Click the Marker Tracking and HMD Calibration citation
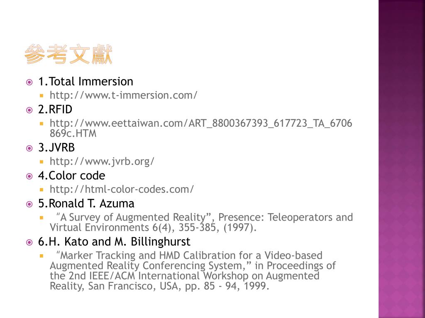This screenshot has height=318, width=425. pyautogui.click(x=193, y=271)
